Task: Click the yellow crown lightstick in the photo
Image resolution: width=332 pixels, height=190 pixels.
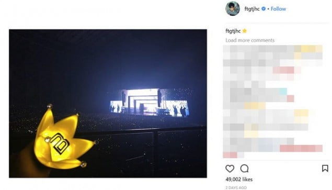Action: (61, 138)
